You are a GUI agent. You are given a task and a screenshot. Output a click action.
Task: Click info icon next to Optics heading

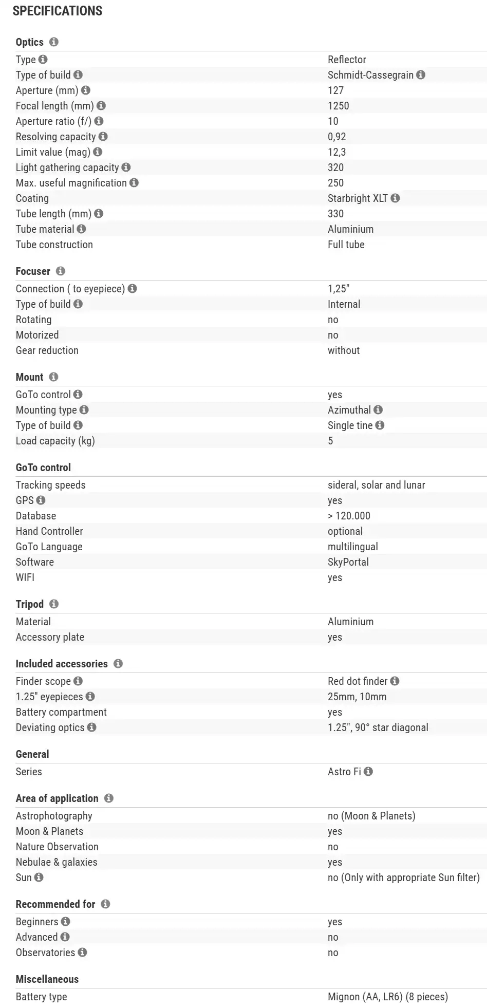click(x=54, y=42)
